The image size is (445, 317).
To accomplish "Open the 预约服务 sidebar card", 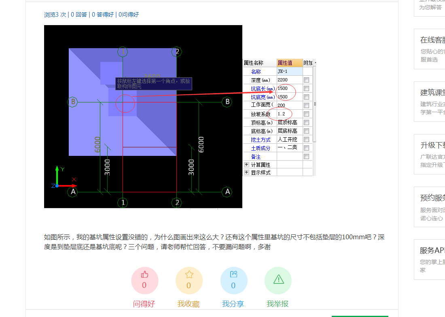I will click(429, 207).
